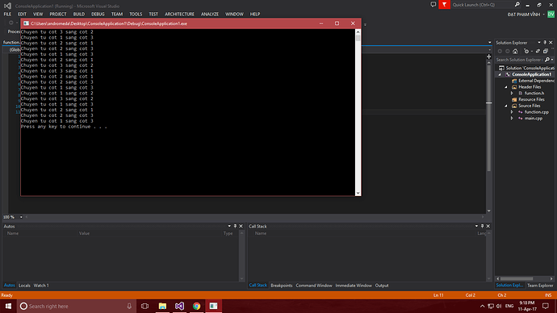
Task: Open the Call Stack window options dropdown
Action: tap(476, 226)
